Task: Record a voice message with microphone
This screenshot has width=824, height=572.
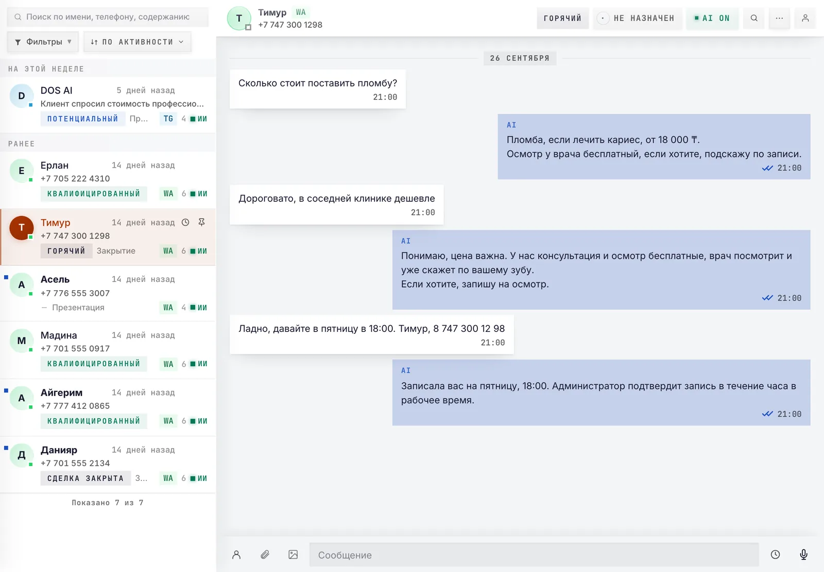Action: point(803,555)
